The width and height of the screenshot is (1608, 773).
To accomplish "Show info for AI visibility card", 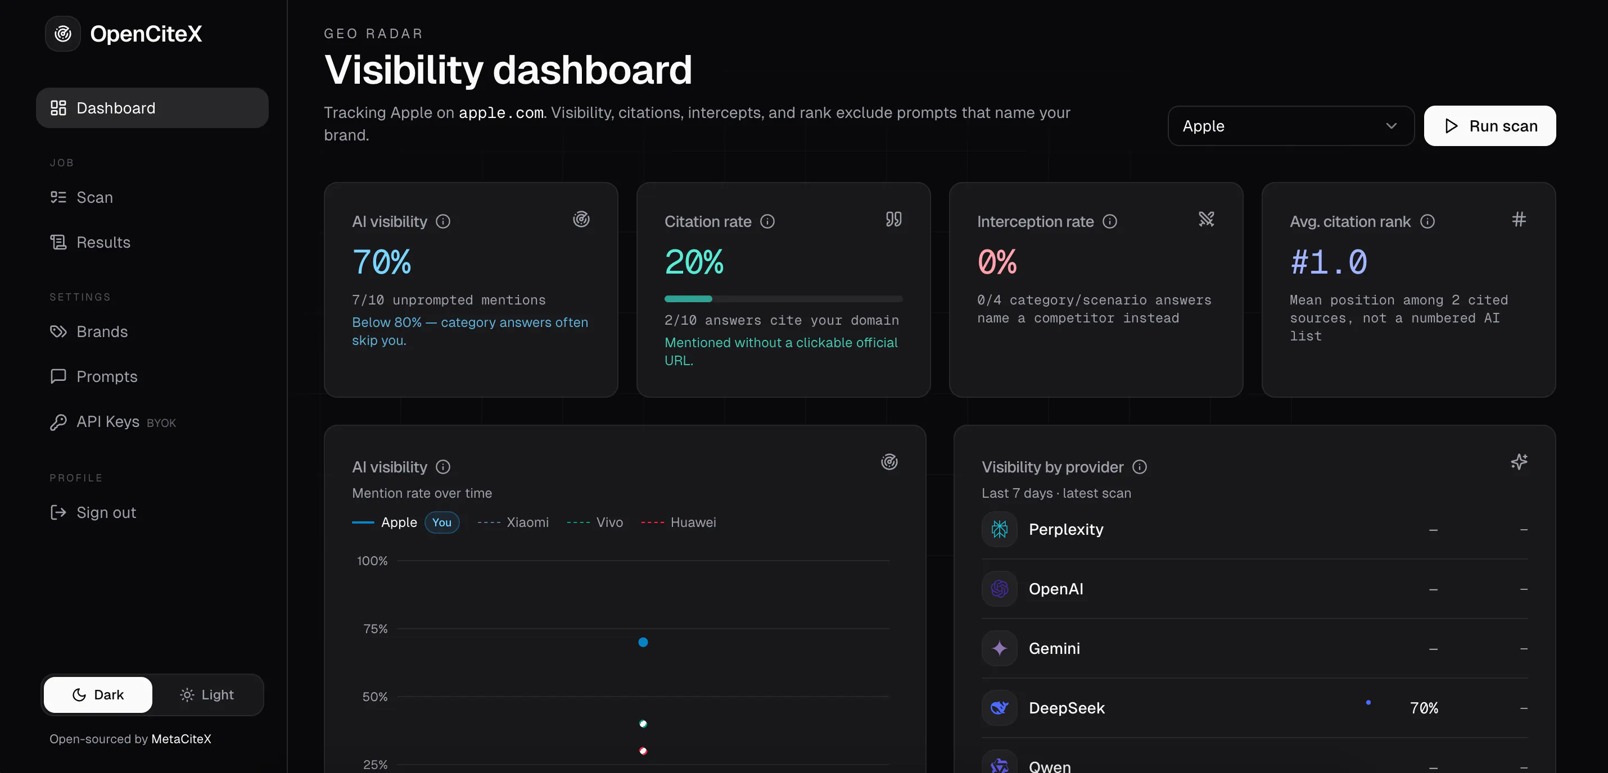I will point(443,221).
